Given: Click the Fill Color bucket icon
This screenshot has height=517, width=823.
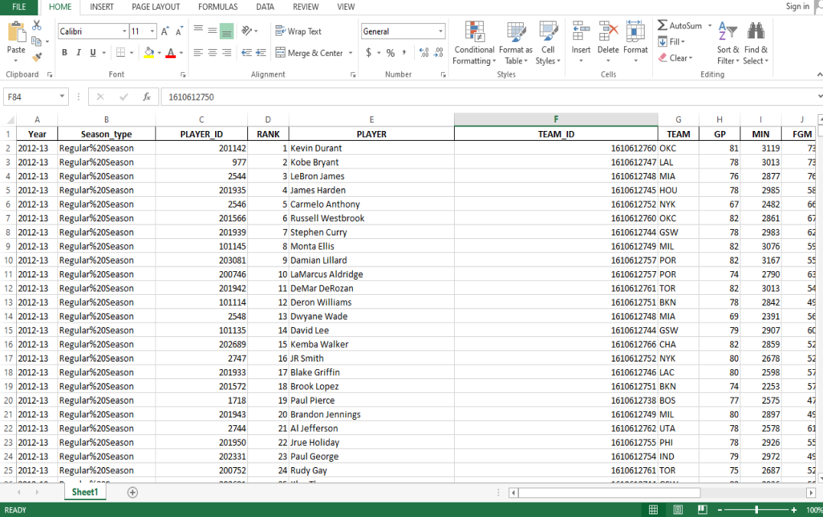Looking at the screenshot, I should (x=149, y=53).
